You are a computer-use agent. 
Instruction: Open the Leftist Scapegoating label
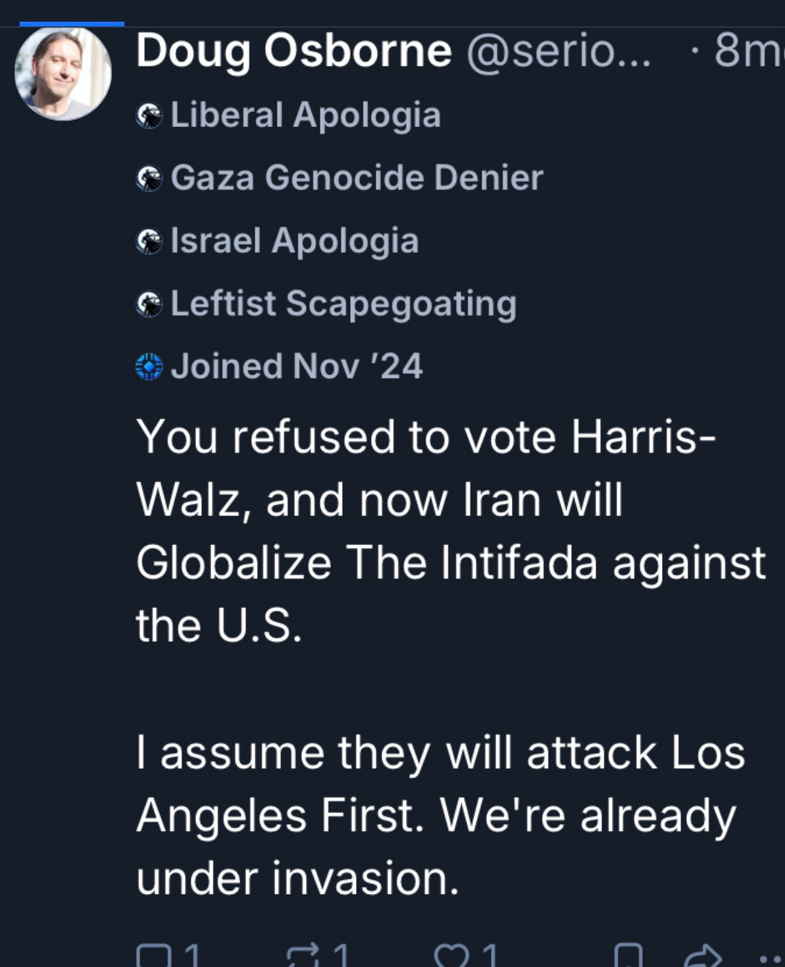(x=343, y=303)
